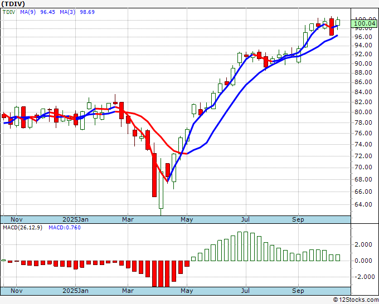The image size is (379, 304).
Task: Click the MA(3) legend label
Action: point(67,12)
